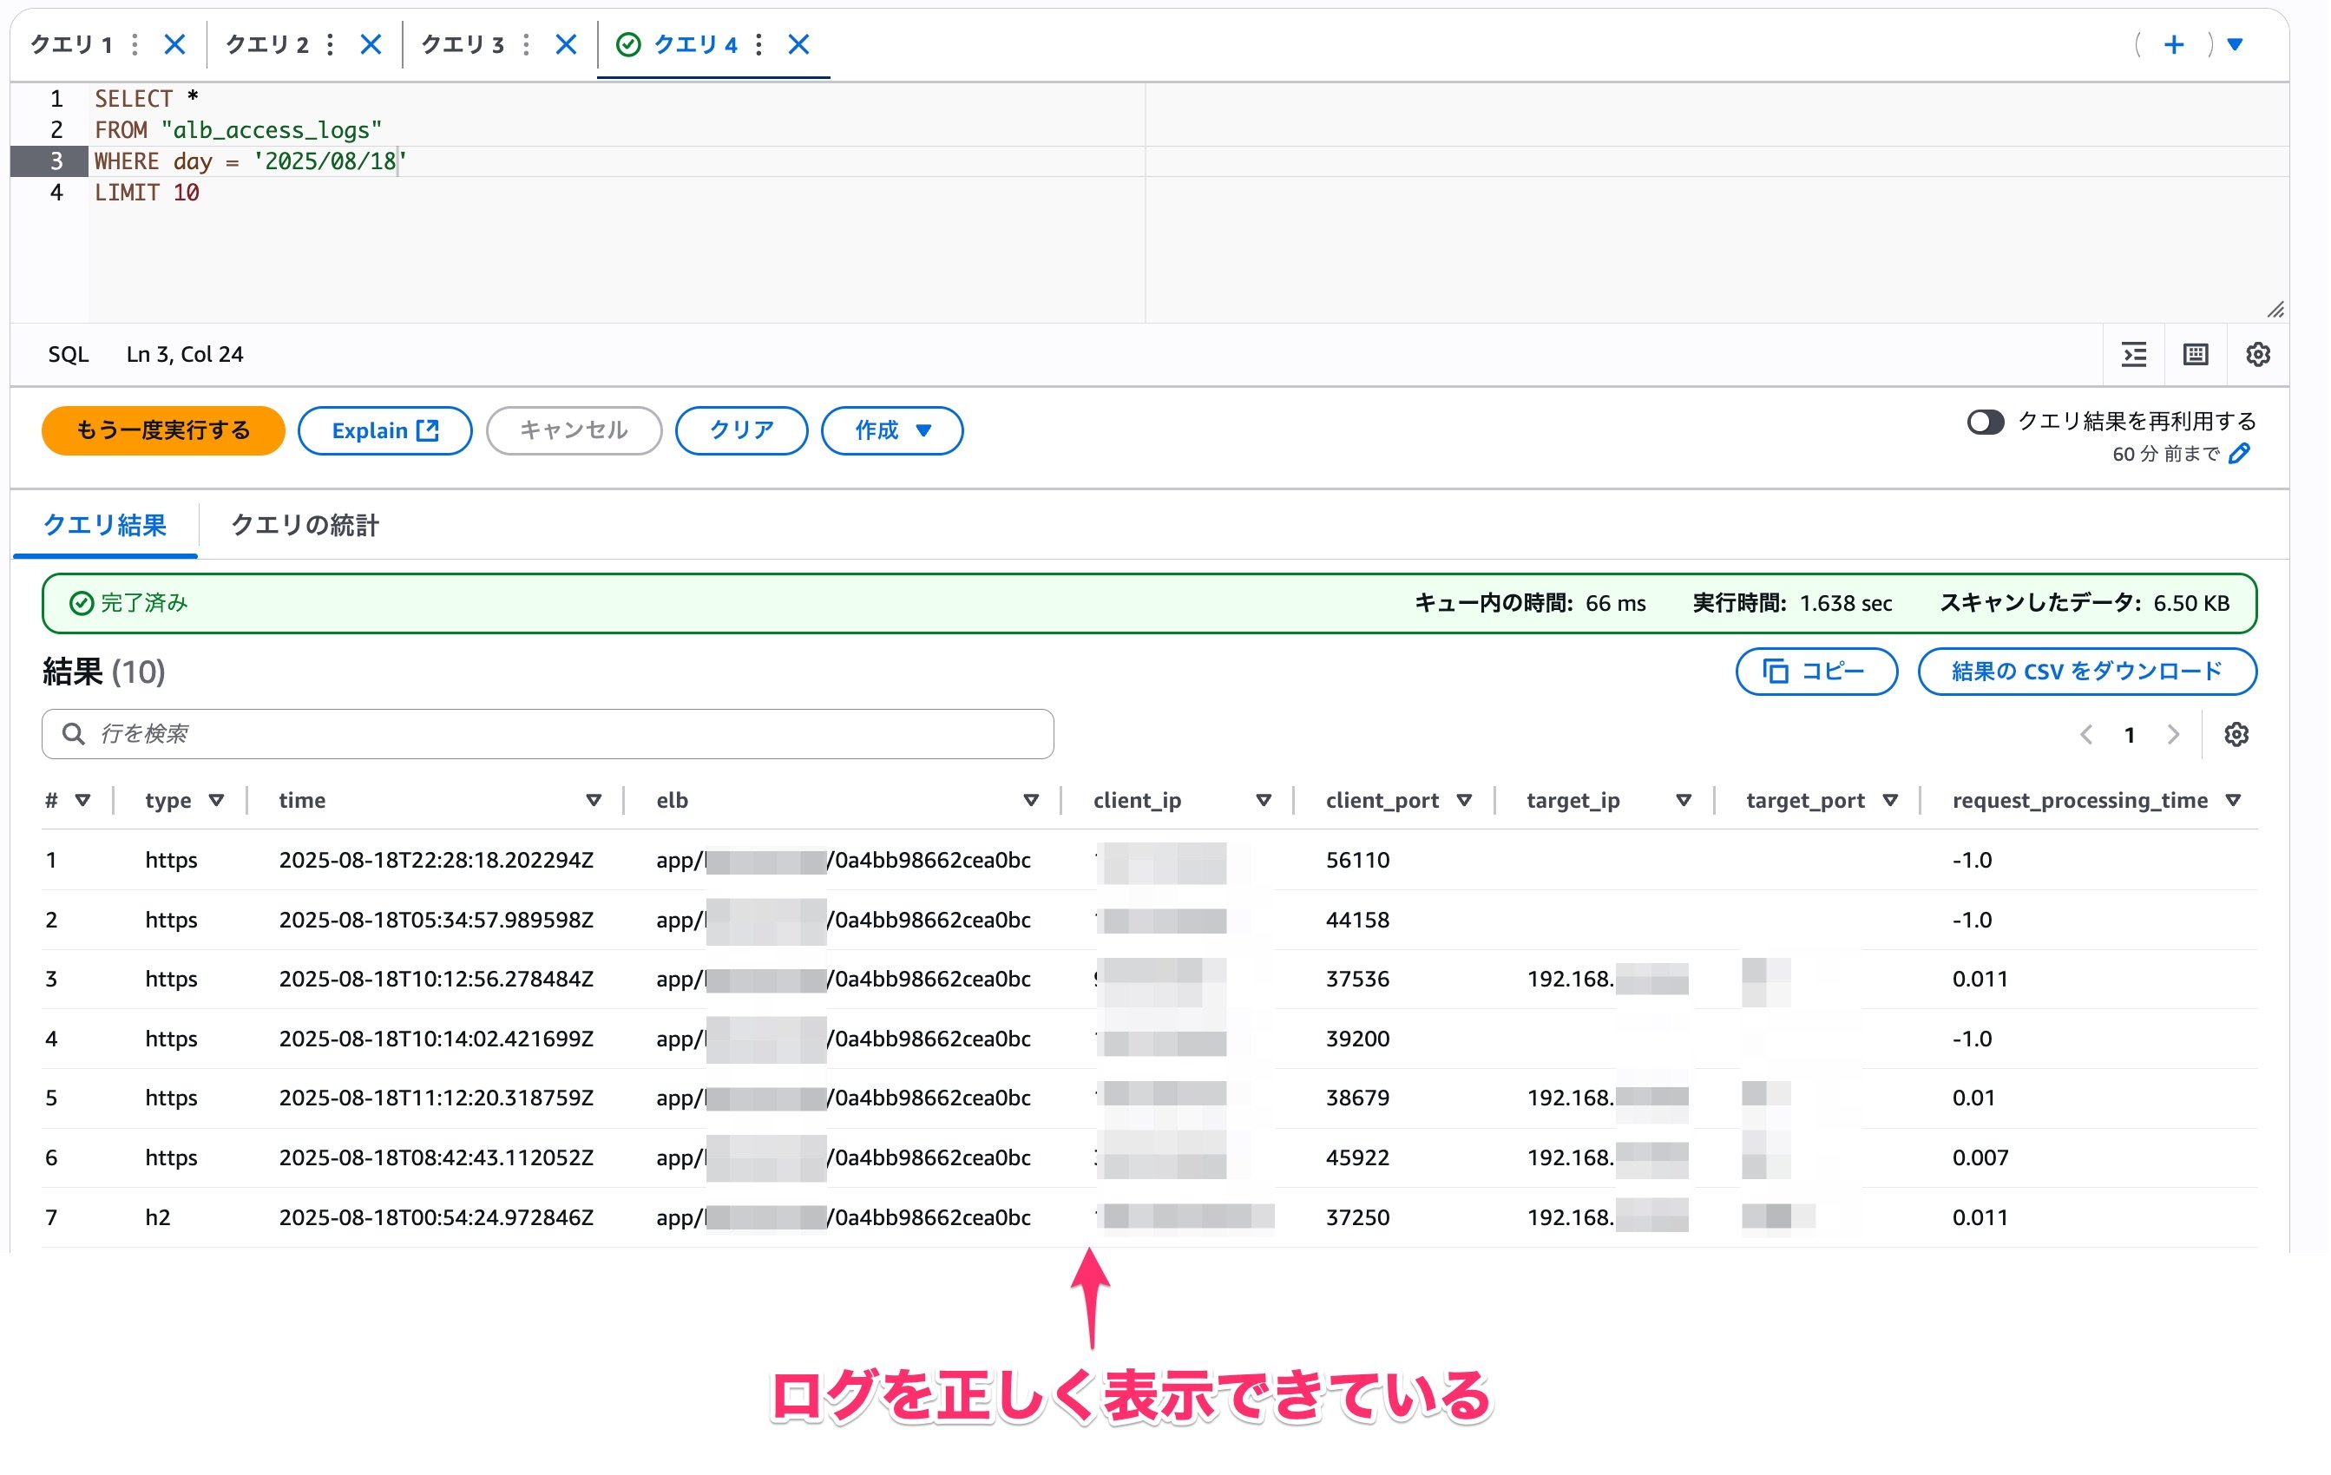Close the クエリ 4 tab
This screenshot has height=1475, width=2331.
(x=798, y=44)
